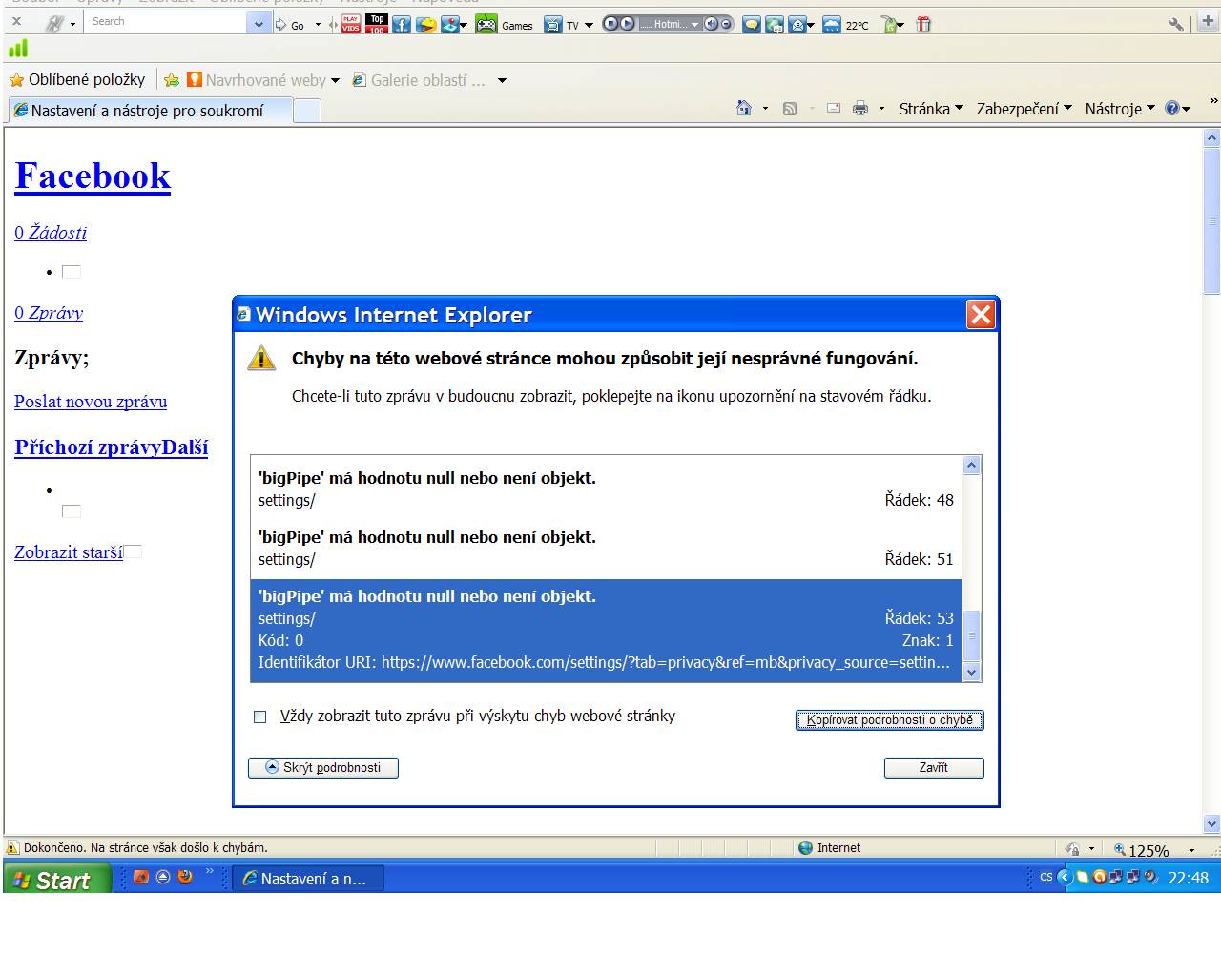Image resolution: width=1221 pixels, height=977 pixels.
Task: Click the Nastavení a n... taskbar button
Action: (x=308, y=879)
